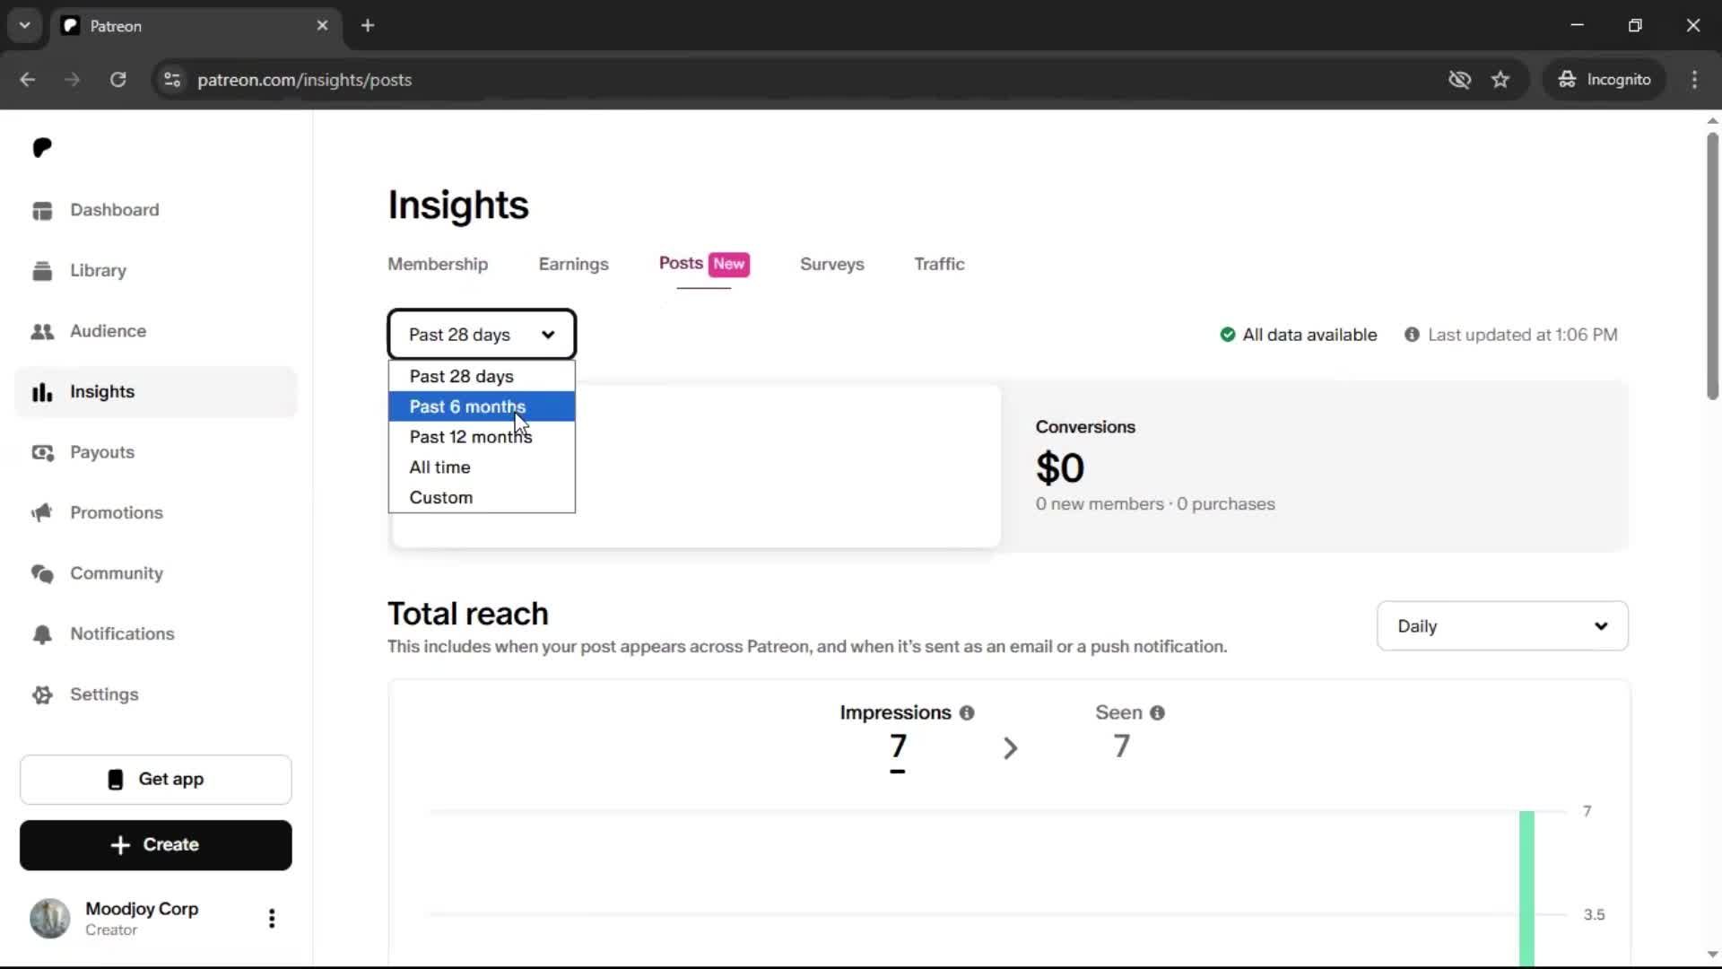The width and height of the screenshot is (1722, 969).
Task: Open Community via the chat bubbles icon
Action: [42, 573]
